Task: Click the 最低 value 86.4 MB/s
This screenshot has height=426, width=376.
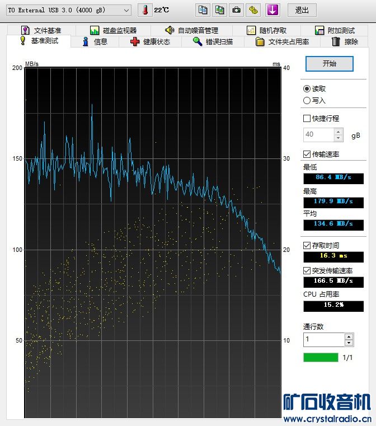Action: [333, 179]
